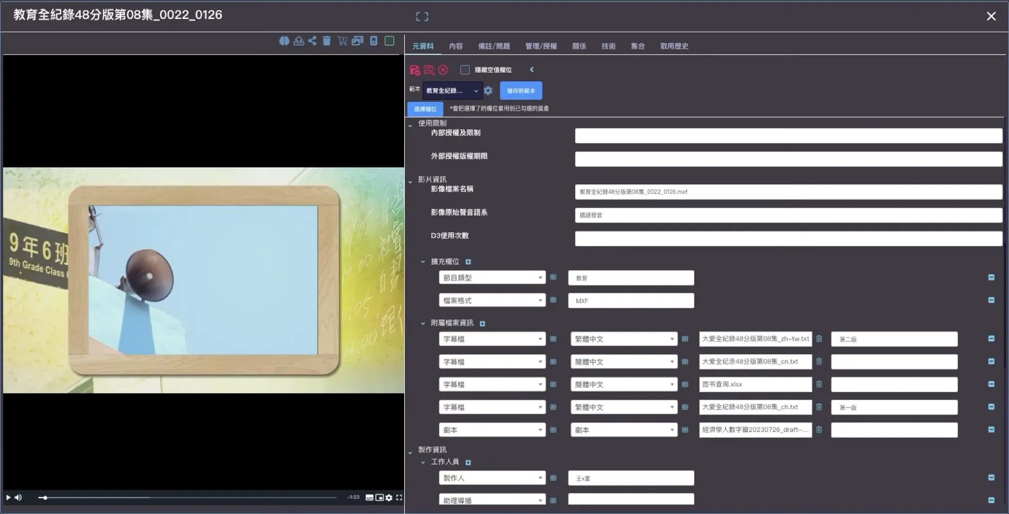Add asset to cart via shopping cart icon
Viewport: 1009px width, 514px height.
coord(342,41)
